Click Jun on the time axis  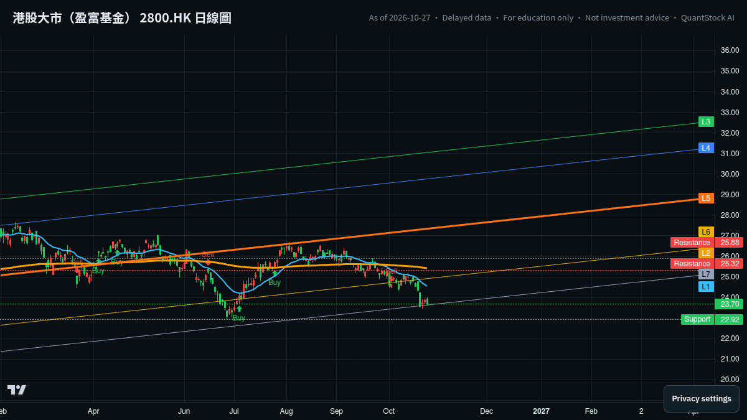pyautogui.click(x=184, y=411)
